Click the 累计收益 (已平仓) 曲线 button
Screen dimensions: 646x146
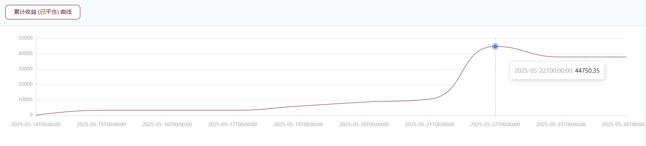(x=43, y=12)
